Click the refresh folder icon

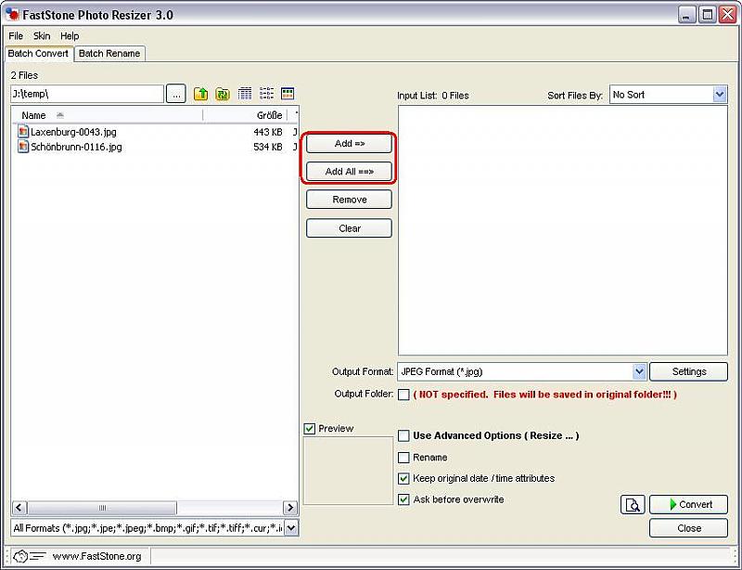(x=223, y=94)
